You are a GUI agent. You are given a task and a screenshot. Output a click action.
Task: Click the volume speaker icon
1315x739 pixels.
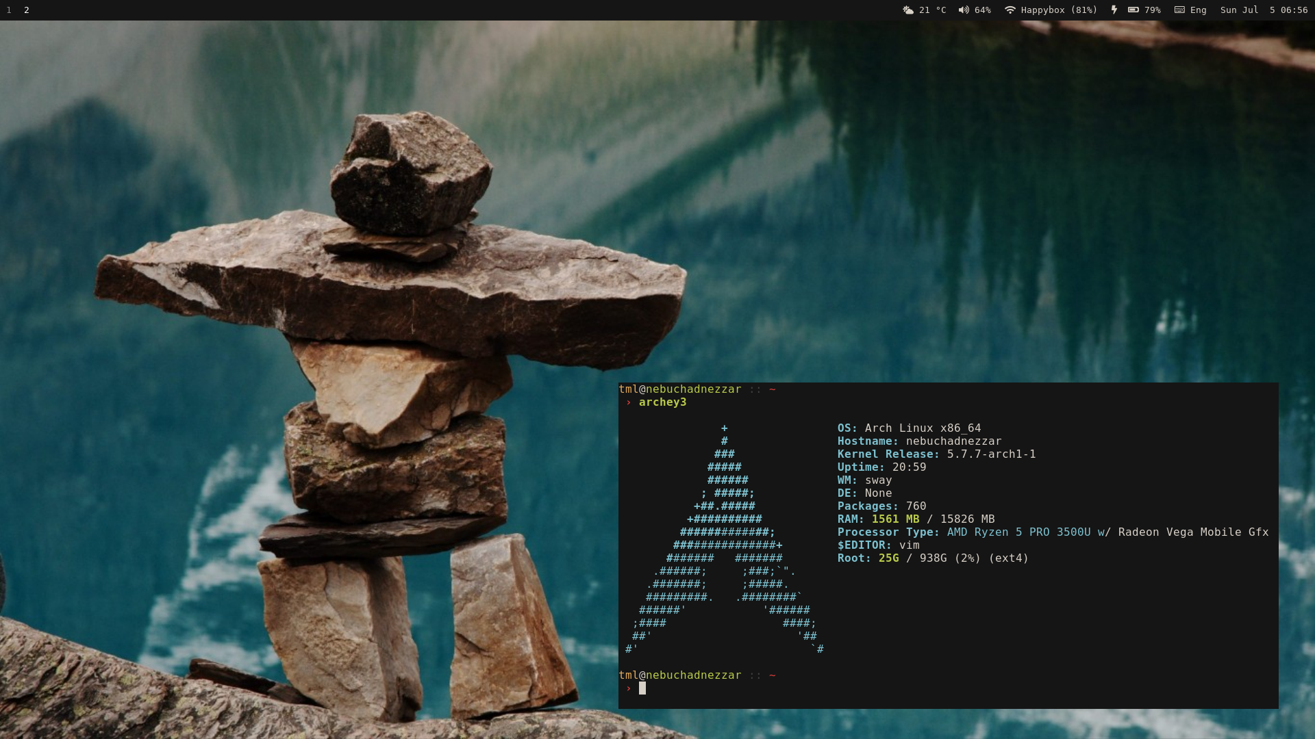[964, 10]
